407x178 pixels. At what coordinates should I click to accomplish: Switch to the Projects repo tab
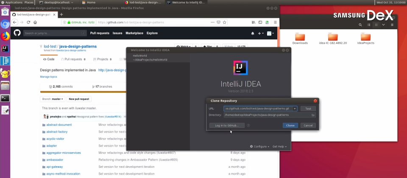(x=102, y=59)
